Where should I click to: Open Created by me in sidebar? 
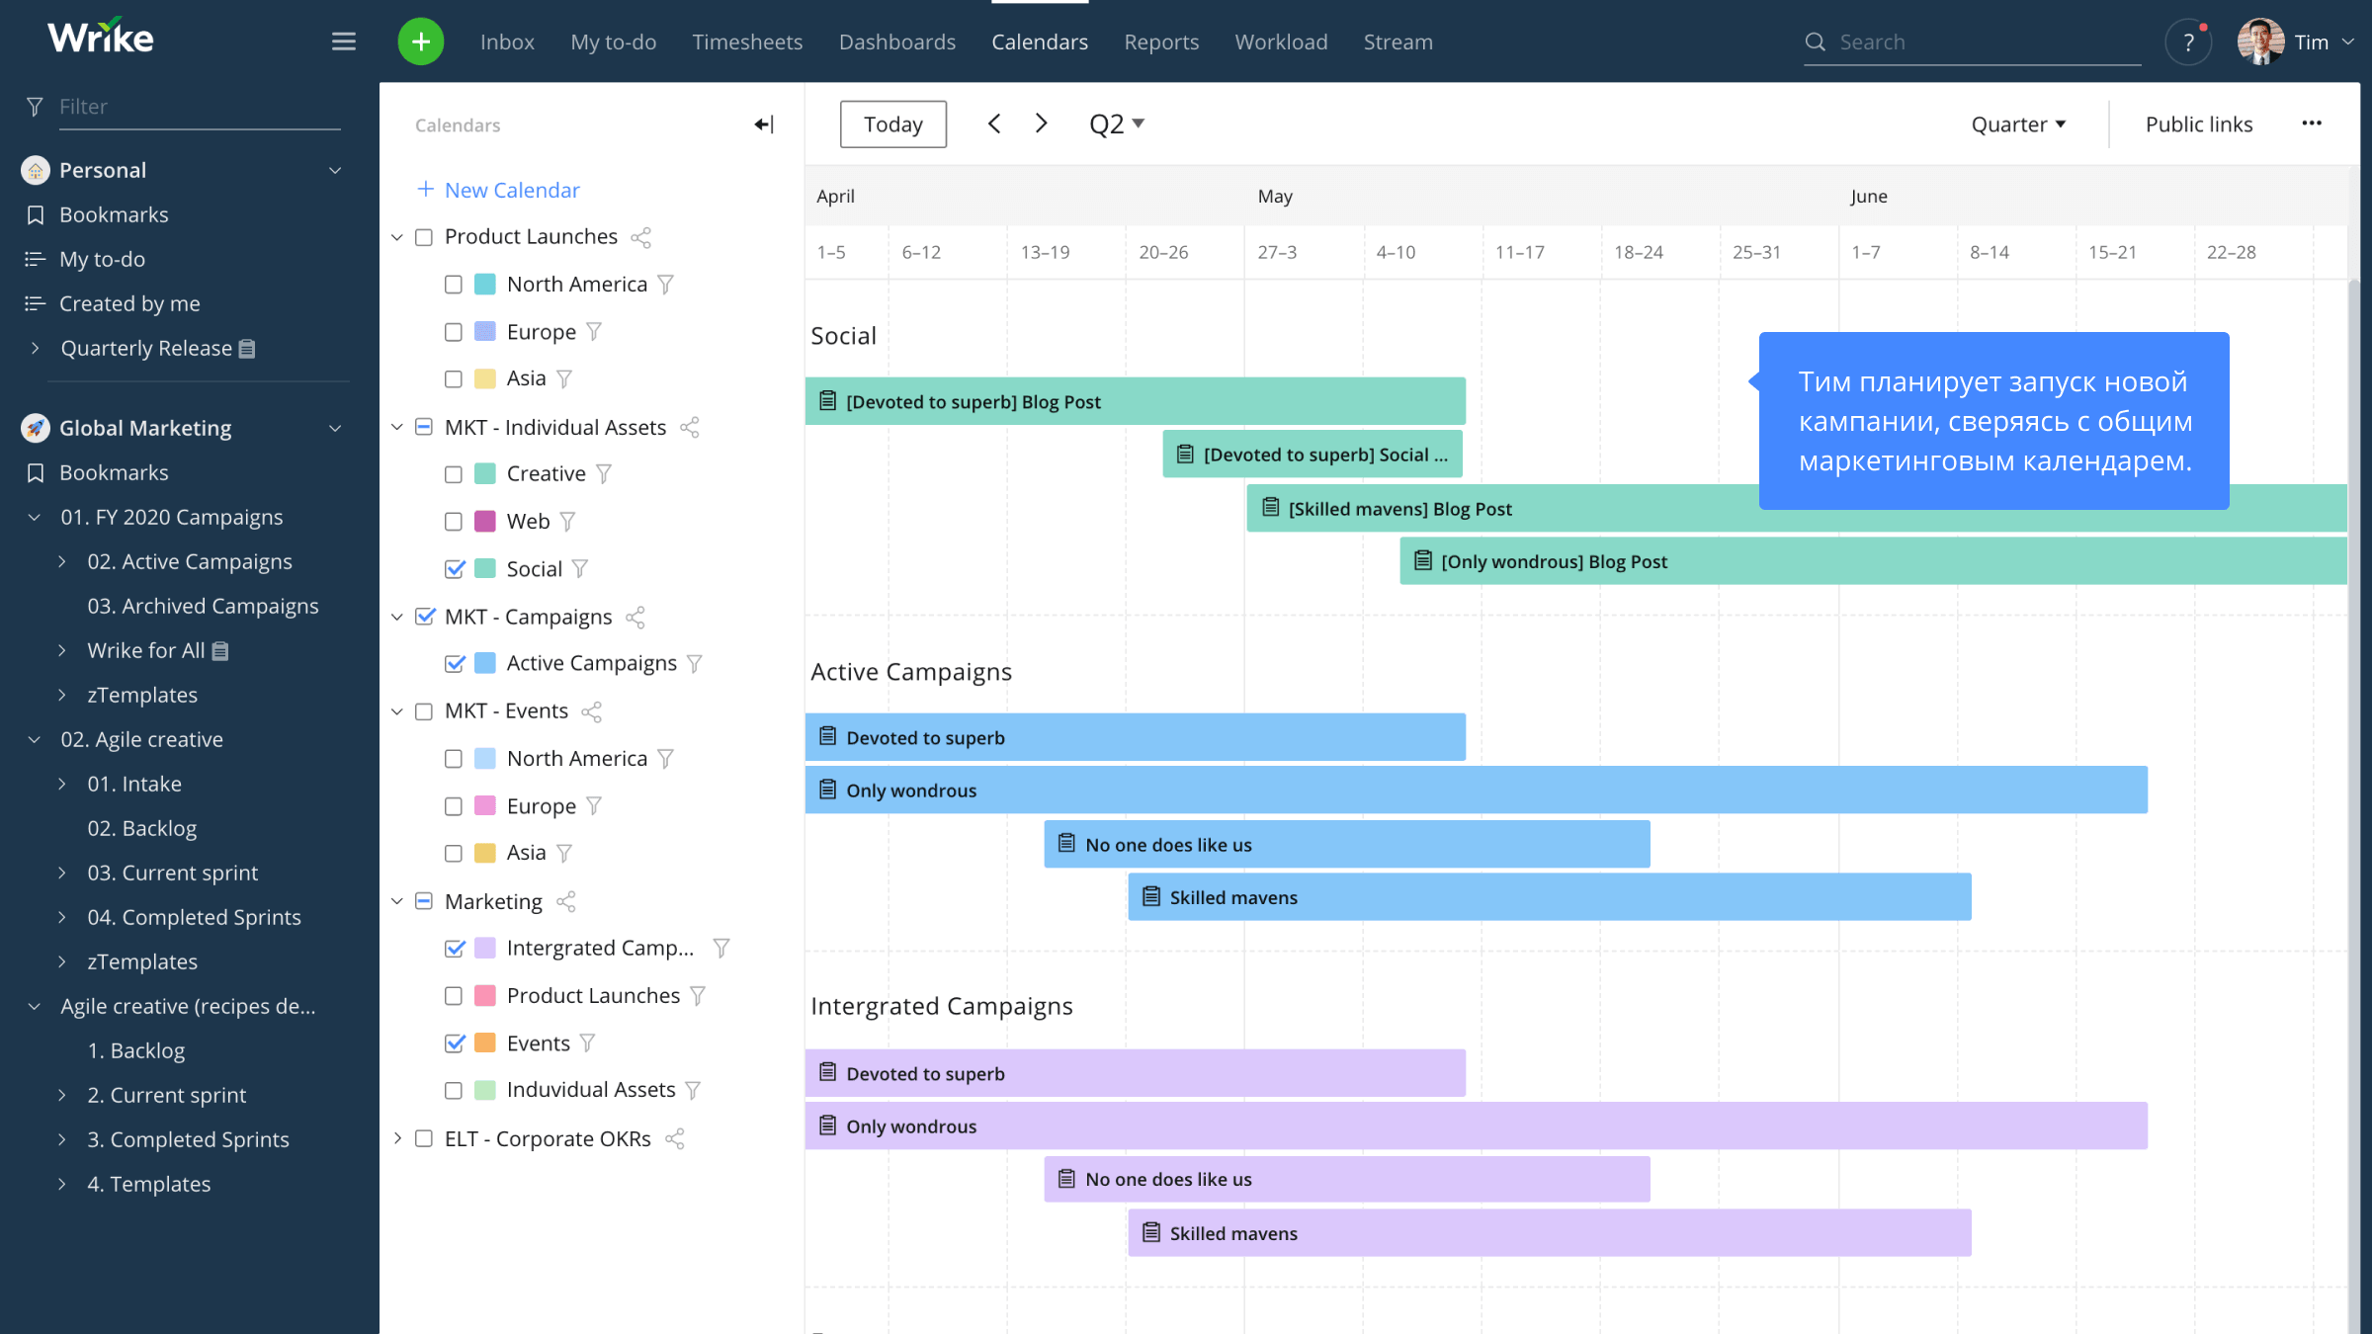tap(129, 303)
